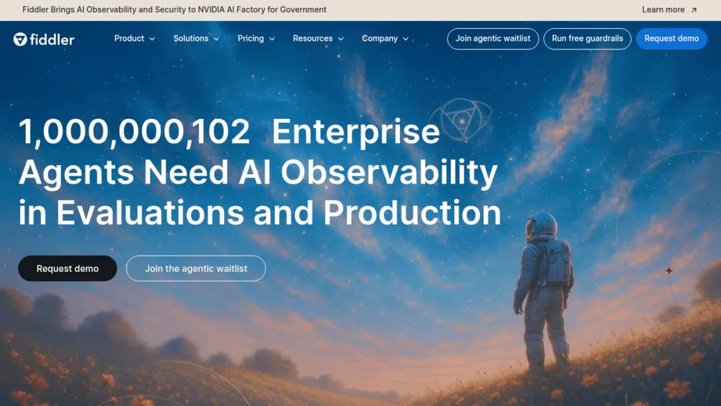Click the black Request demo hero button
Screen dimensions: 721x406
click(67, 268)
